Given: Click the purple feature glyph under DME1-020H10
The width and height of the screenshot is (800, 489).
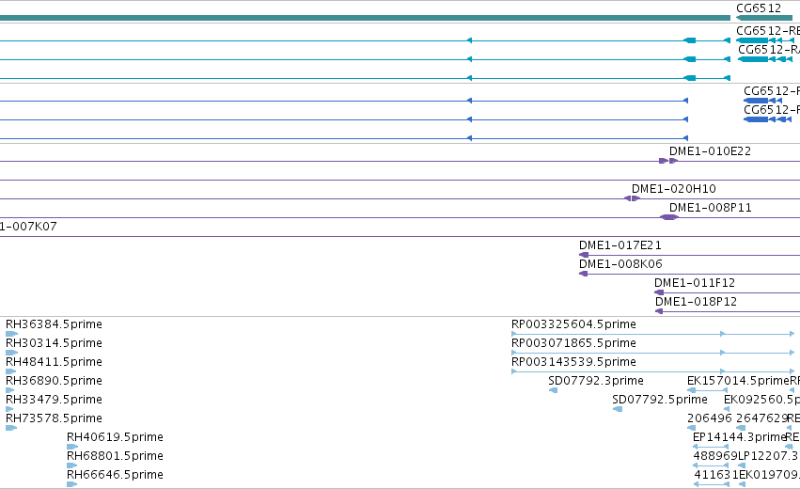Looking at the screenshot, I should [632, 198].
